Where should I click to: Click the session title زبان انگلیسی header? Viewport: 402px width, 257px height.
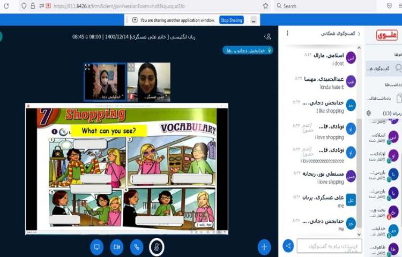pos(133,37)
